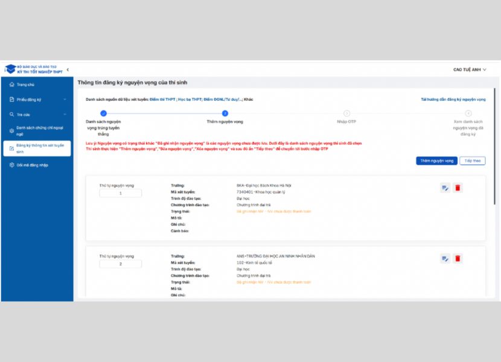Click the graduation cap logo
The height and width of the screenshot is (362, 501).
[x=10, y=70]
